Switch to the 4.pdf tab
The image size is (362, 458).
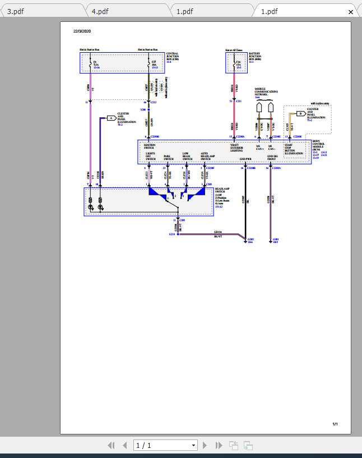128,11
